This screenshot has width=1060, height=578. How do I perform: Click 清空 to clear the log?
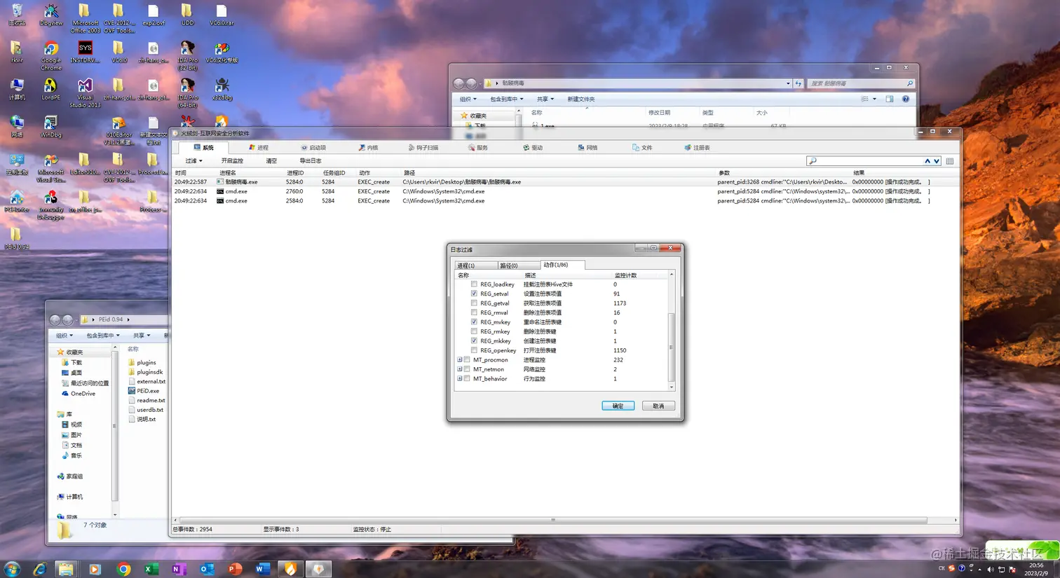click(x=271, y=161)
